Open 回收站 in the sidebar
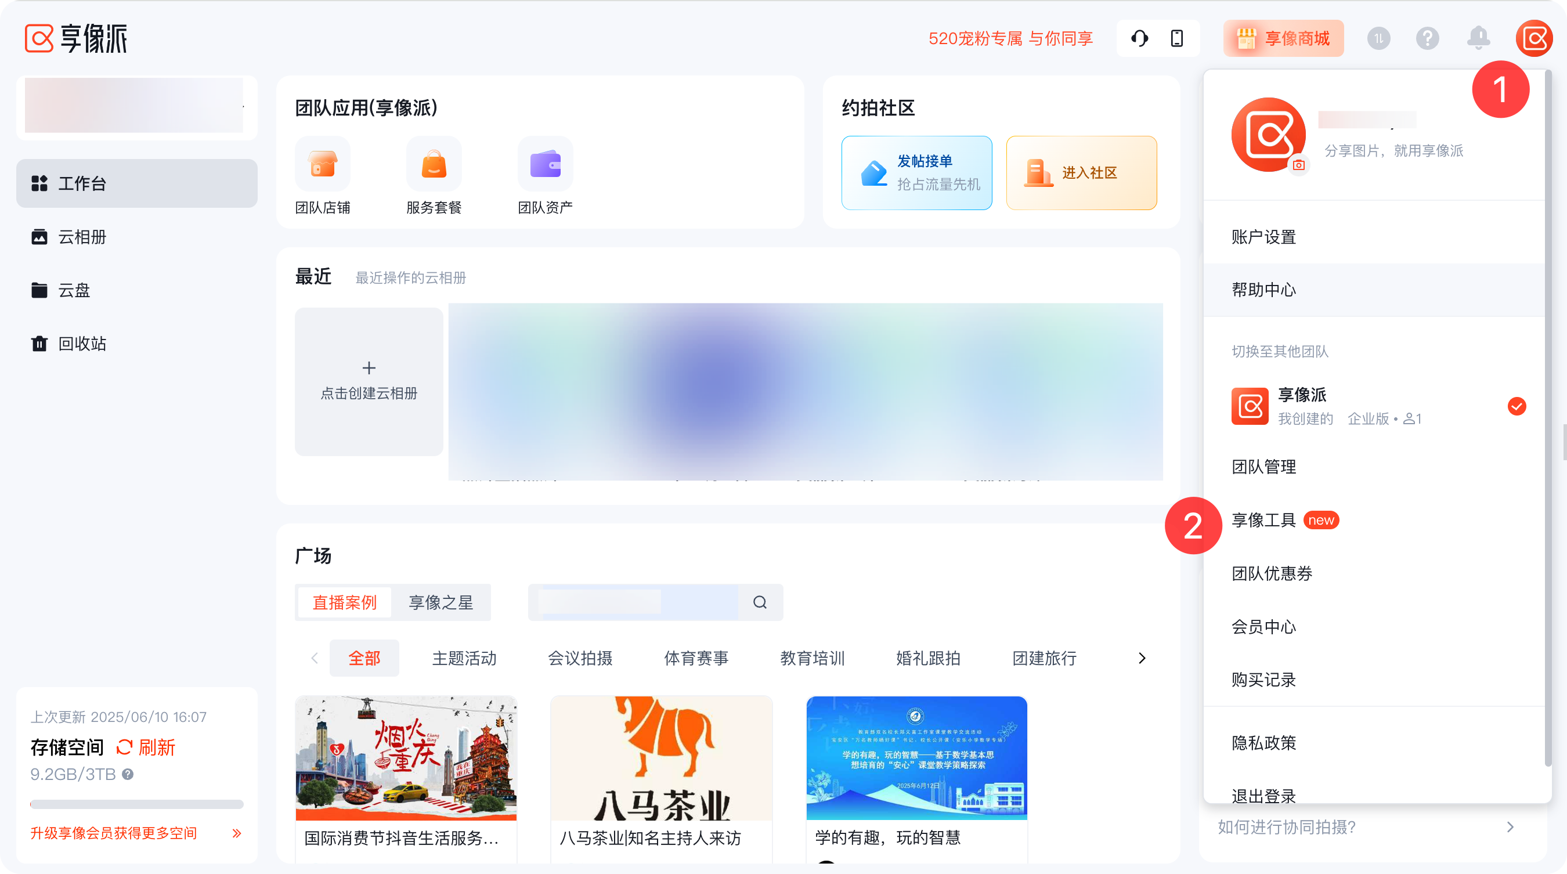Viewport: 1567px width, 874px height. click(137, 344)
